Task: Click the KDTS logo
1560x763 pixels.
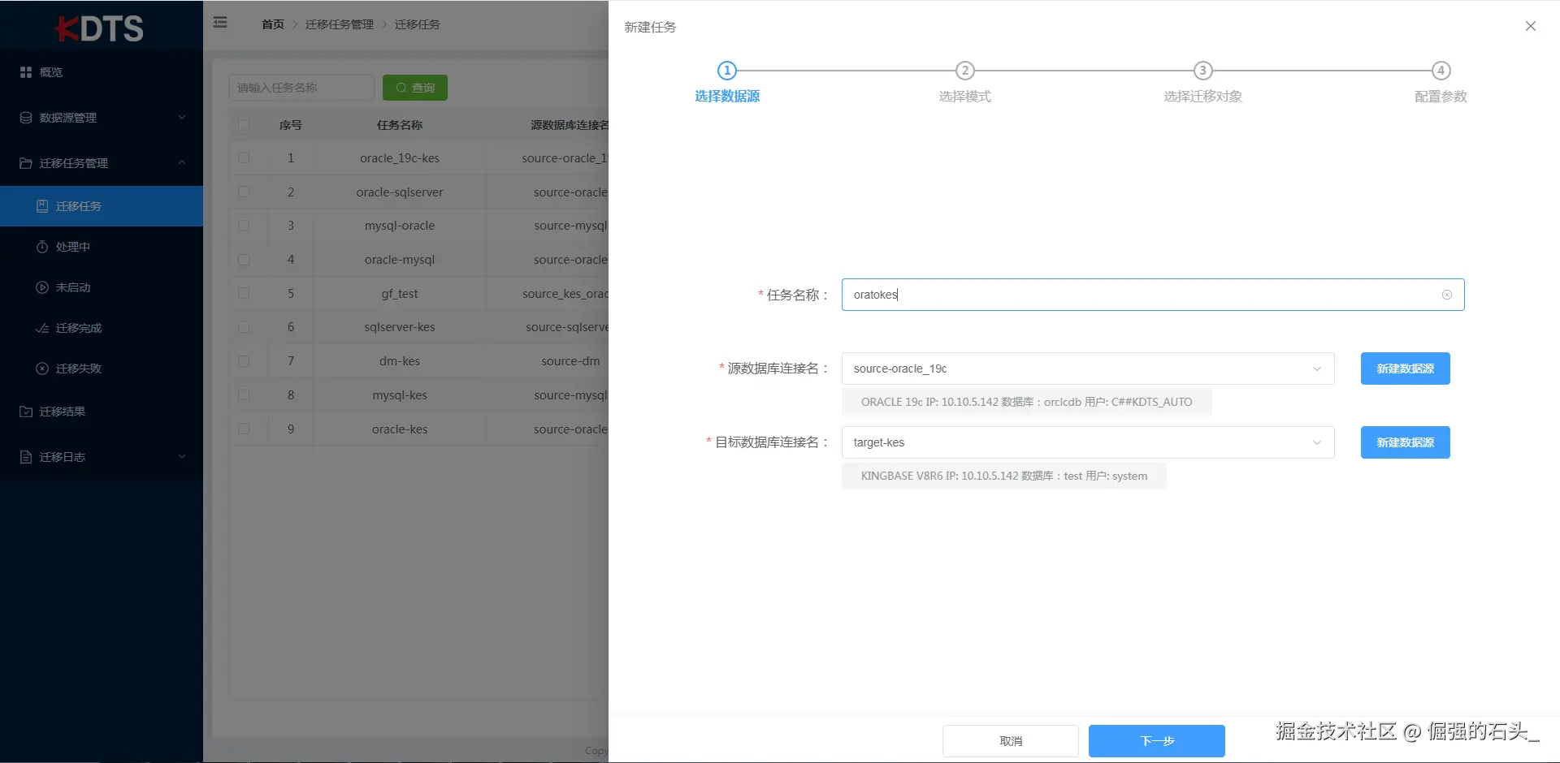Action: tap(99, 28)
